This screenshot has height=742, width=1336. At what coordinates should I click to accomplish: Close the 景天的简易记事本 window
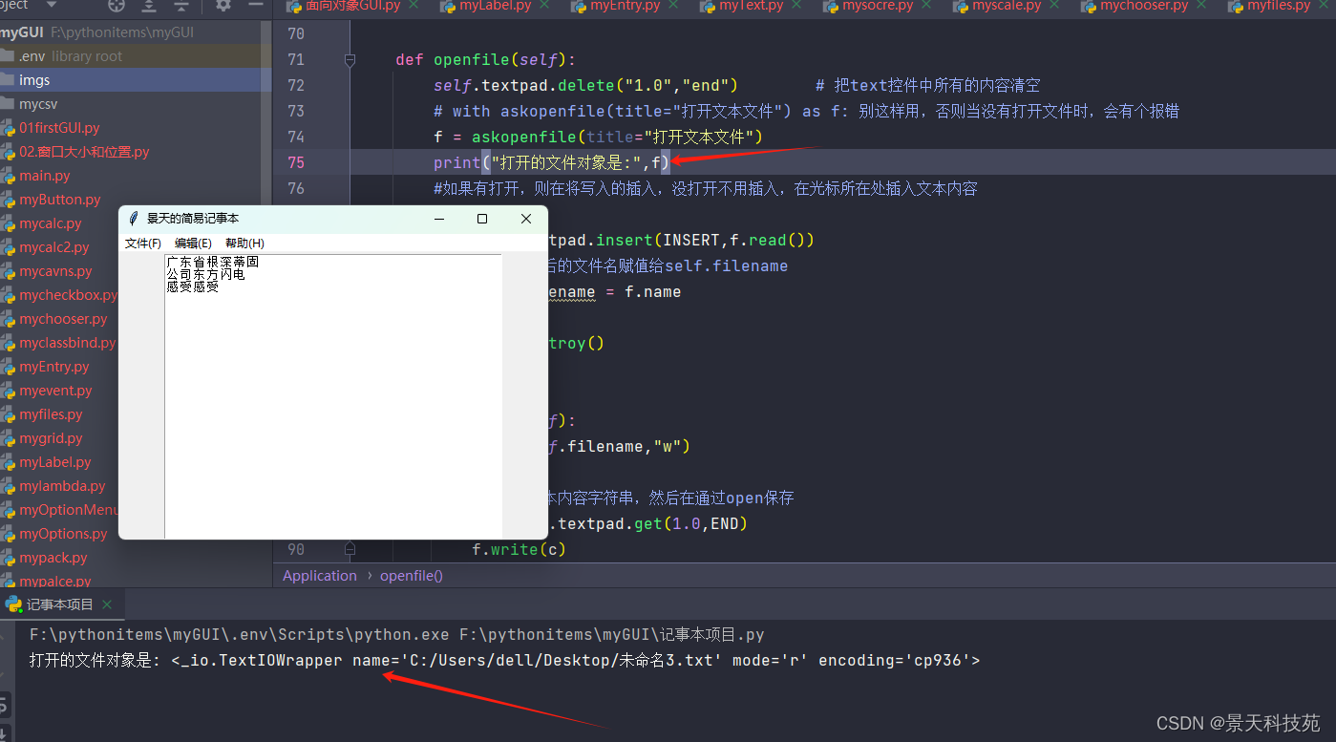(526, 219)
